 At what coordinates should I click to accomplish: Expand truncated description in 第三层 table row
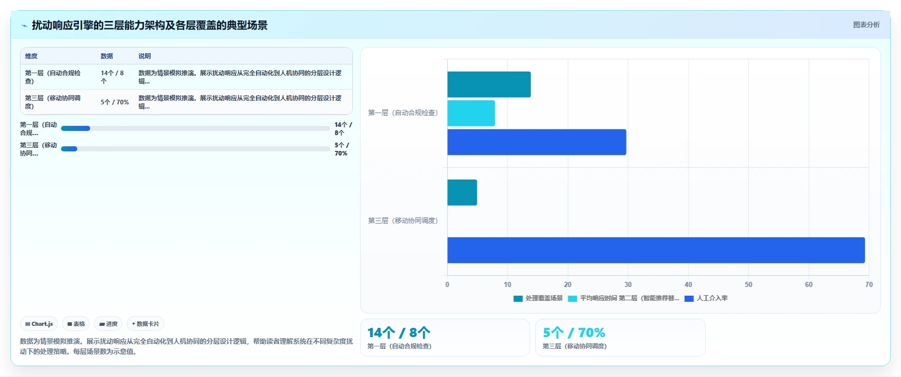[240, 102]
